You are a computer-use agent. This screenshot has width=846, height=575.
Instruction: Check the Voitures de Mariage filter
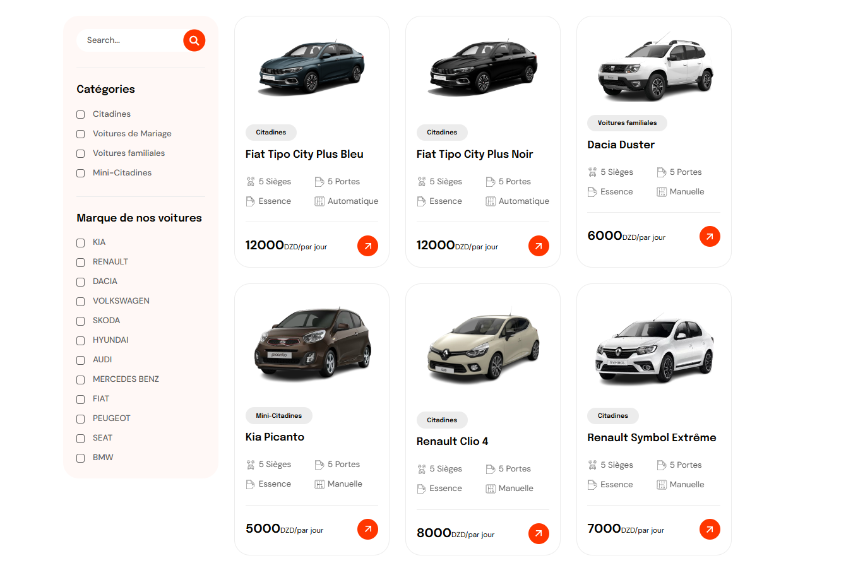[x=81, y=134]
